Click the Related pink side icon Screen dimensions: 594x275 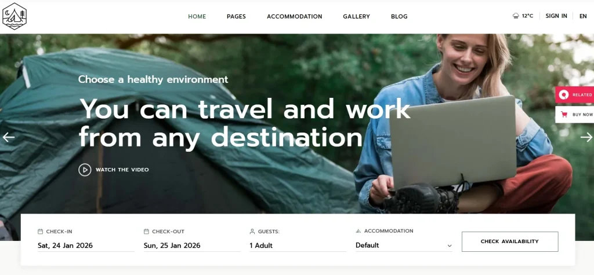click(564, 95)
